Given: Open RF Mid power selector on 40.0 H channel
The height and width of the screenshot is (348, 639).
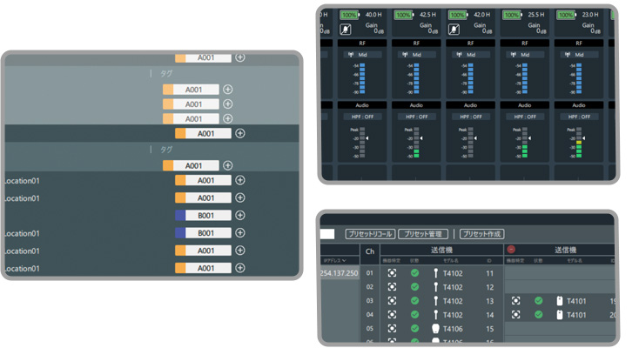Looking at the screenshot, I should pos(362,55).
